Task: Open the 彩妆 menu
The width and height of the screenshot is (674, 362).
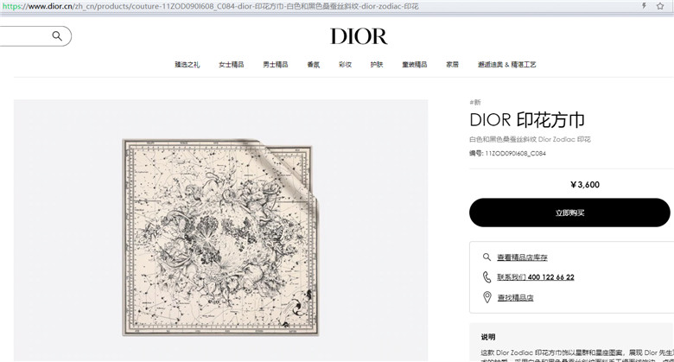Action: point(345,65)
